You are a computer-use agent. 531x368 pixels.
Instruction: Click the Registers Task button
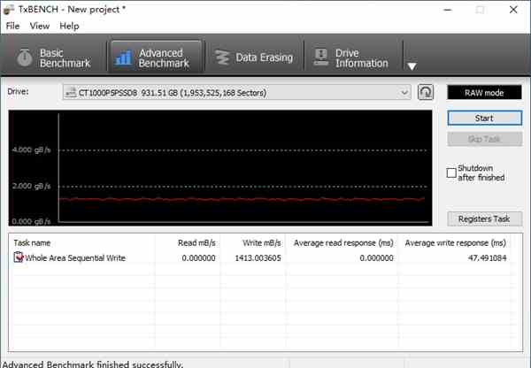(483, 218)
